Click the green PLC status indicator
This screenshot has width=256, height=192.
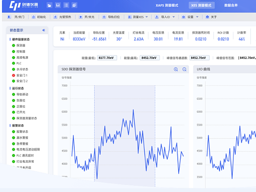point(14,64)
